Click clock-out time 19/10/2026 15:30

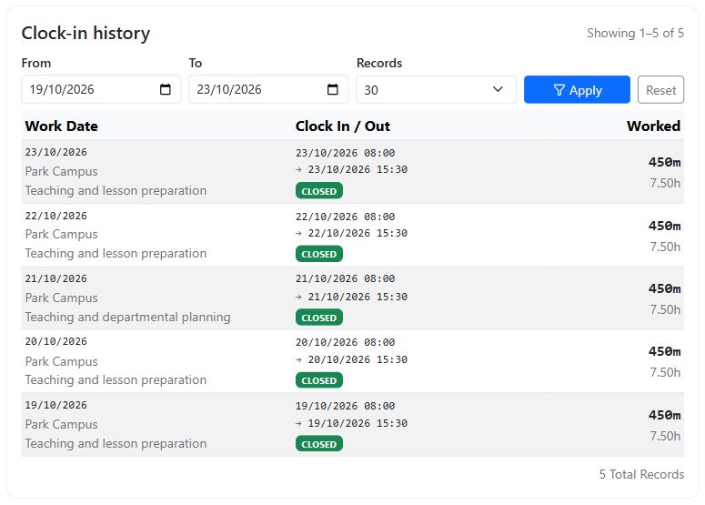pos(358,424)
